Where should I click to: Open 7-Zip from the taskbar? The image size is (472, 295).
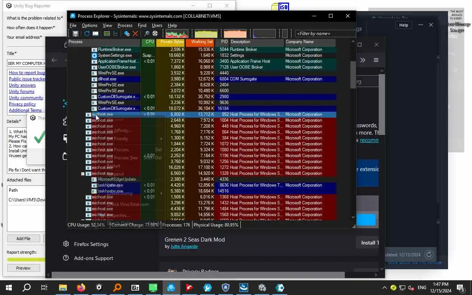coord(135,288)
